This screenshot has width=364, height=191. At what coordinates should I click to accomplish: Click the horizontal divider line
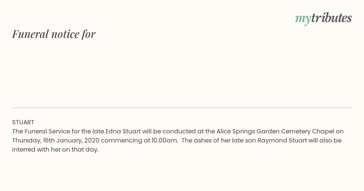(182, 108)
